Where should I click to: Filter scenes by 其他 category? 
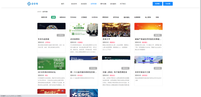157,17
